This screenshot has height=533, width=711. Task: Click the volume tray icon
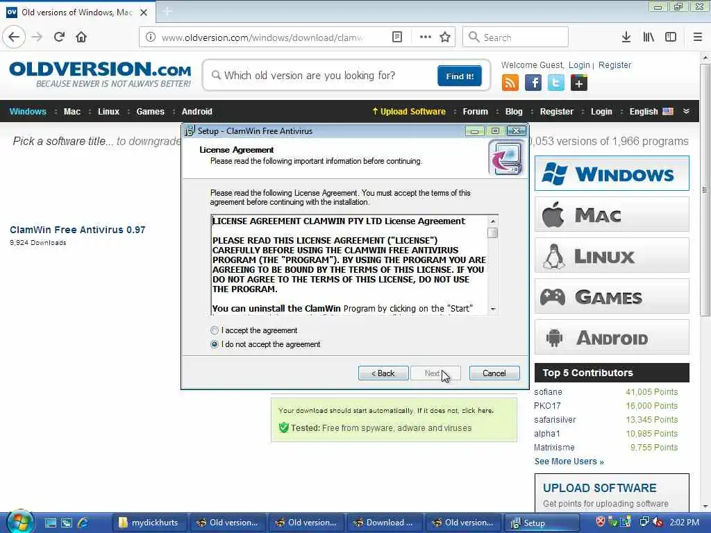tap(657, 522)
